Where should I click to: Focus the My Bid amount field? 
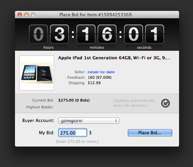[x=73, y=133]
